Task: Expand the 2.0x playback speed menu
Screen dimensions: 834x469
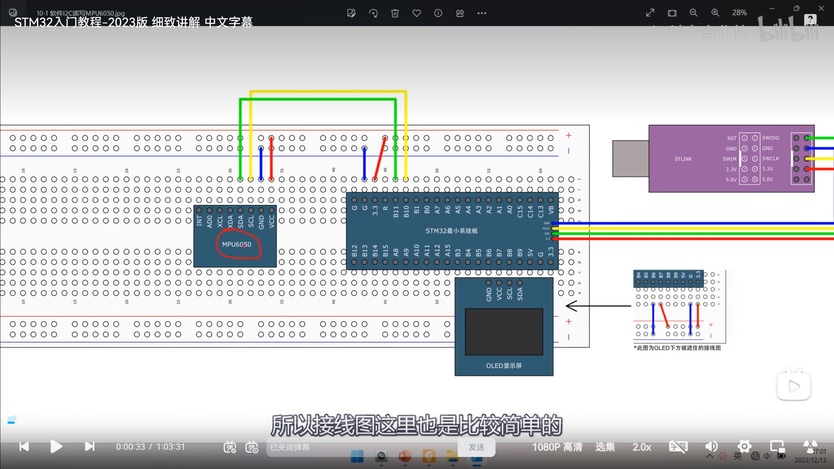Action: click(642, 447)
